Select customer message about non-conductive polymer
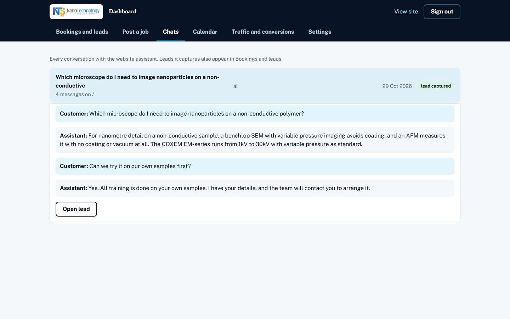This screenshot has width=510, height=319. [x=255, y=114]
